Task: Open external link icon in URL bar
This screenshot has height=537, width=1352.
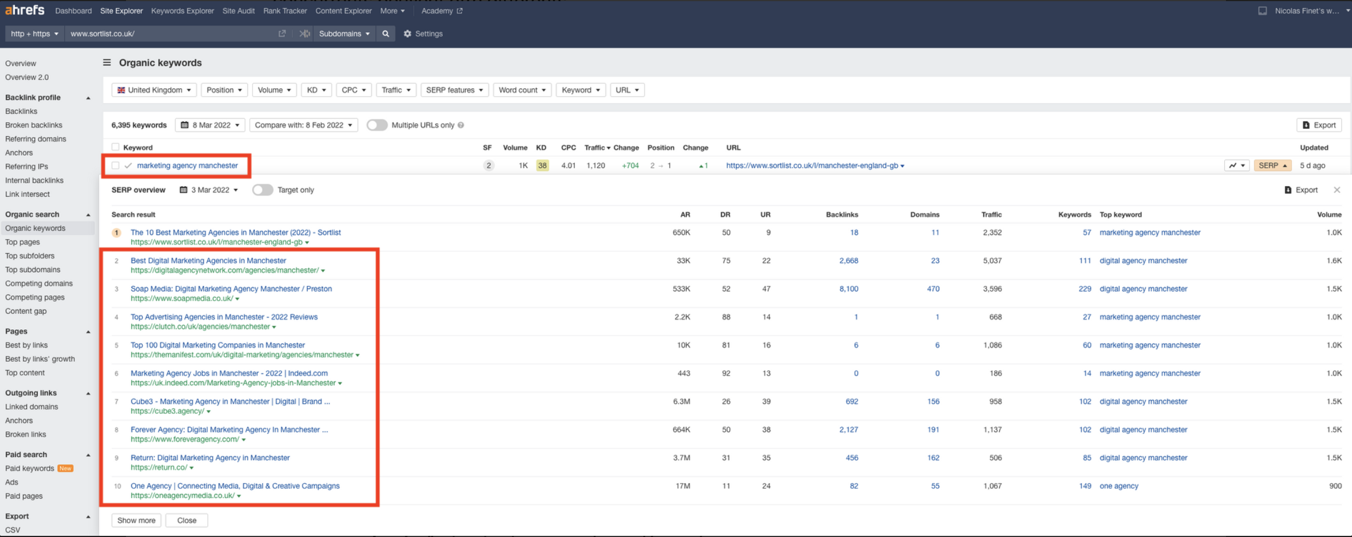Action: pyautogui.click(x=282, y=34)
